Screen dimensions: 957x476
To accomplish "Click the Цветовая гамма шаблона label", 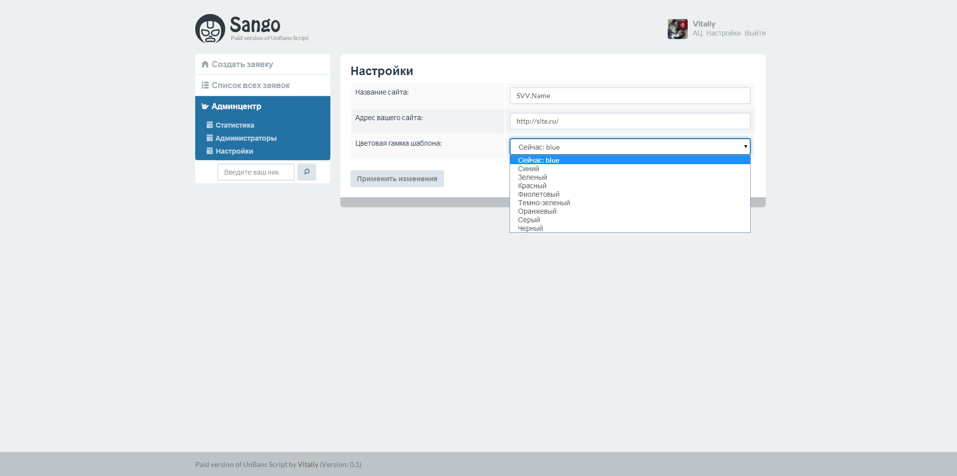I will [398, 143].
